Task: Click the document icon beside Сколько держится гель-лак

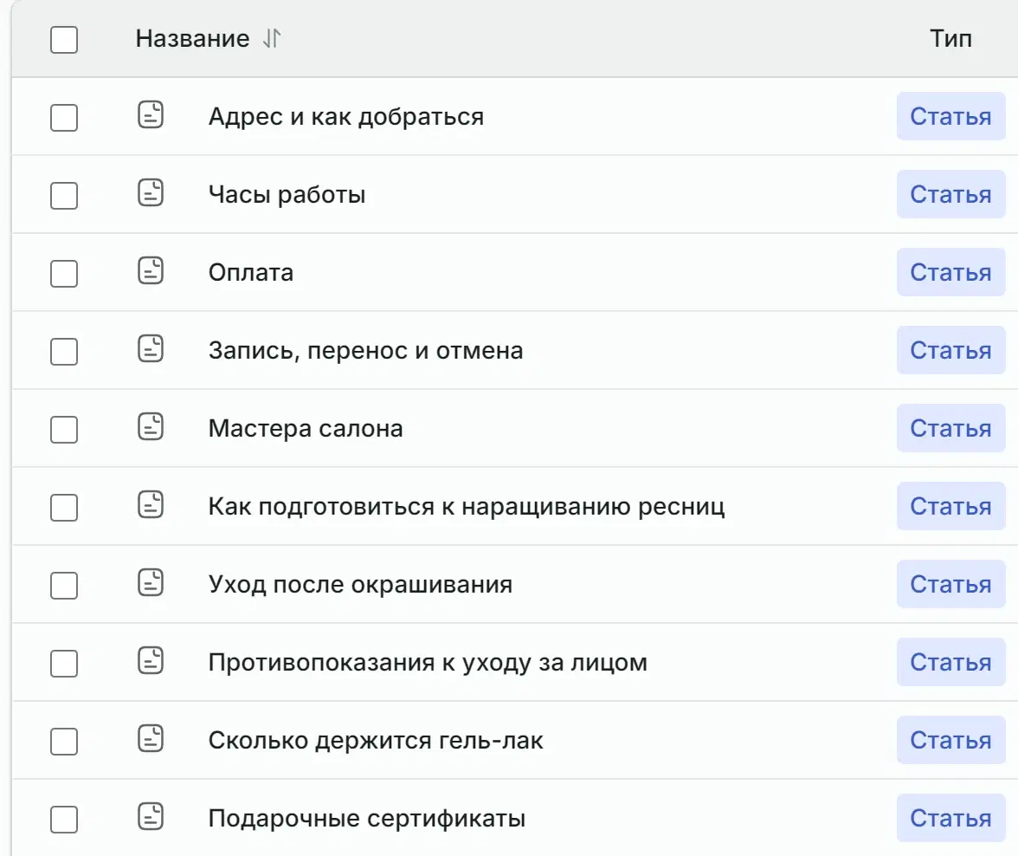Action: 151,739
